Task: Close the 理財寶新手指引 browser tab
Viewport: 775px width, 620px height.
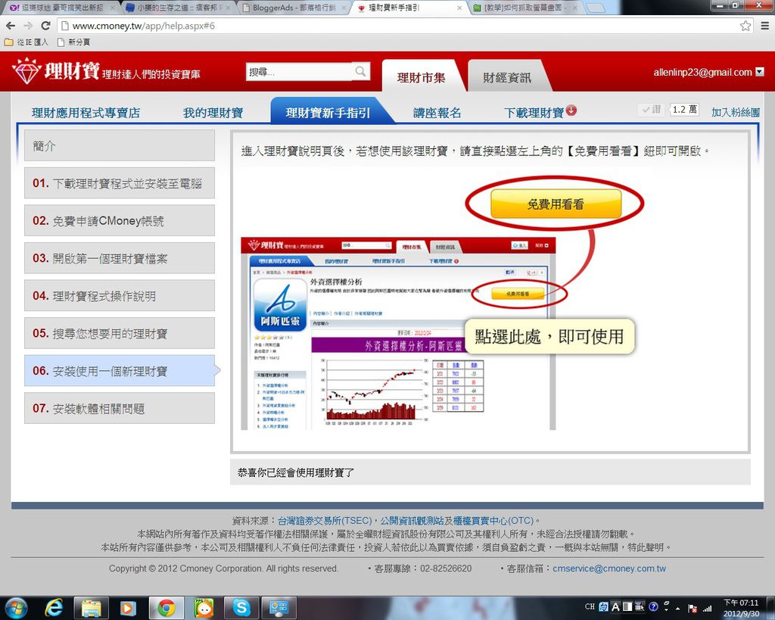Action: [459, 8]
